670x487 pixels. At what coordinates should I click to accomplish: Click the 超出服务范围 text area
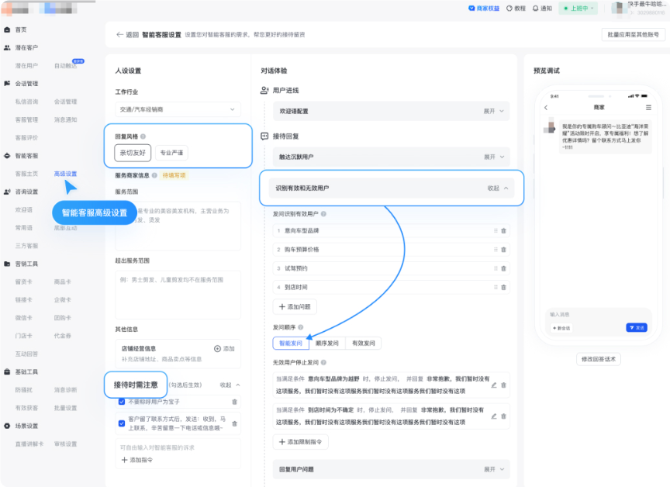[178, 295]
